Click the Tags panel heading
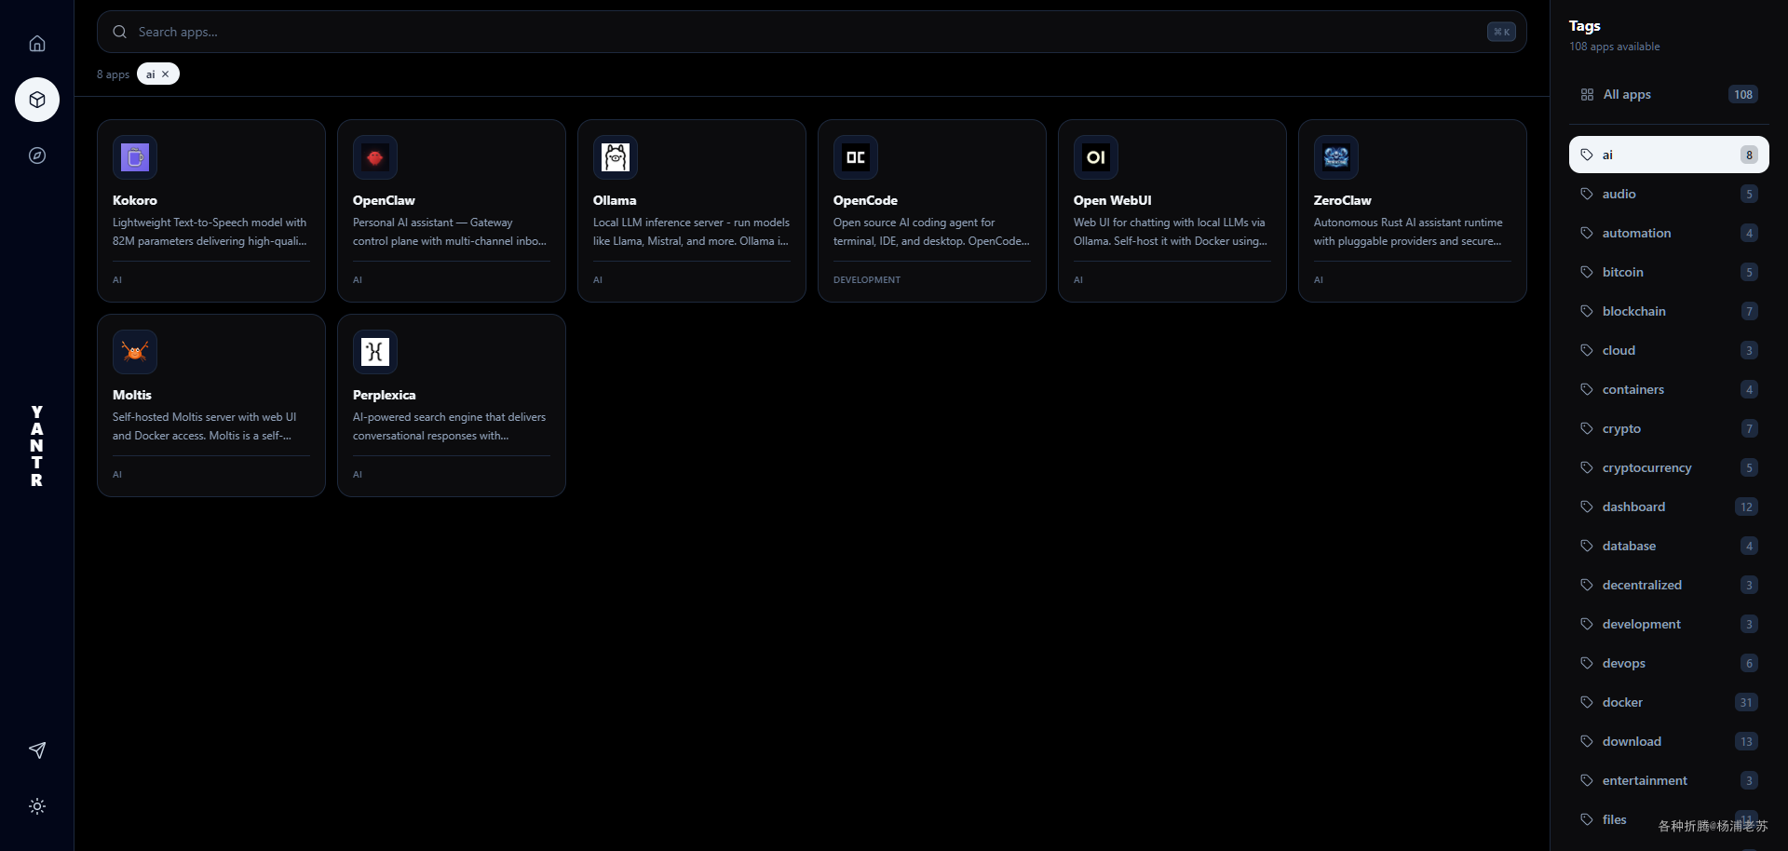1788x851 pixels. (1584, 26)
